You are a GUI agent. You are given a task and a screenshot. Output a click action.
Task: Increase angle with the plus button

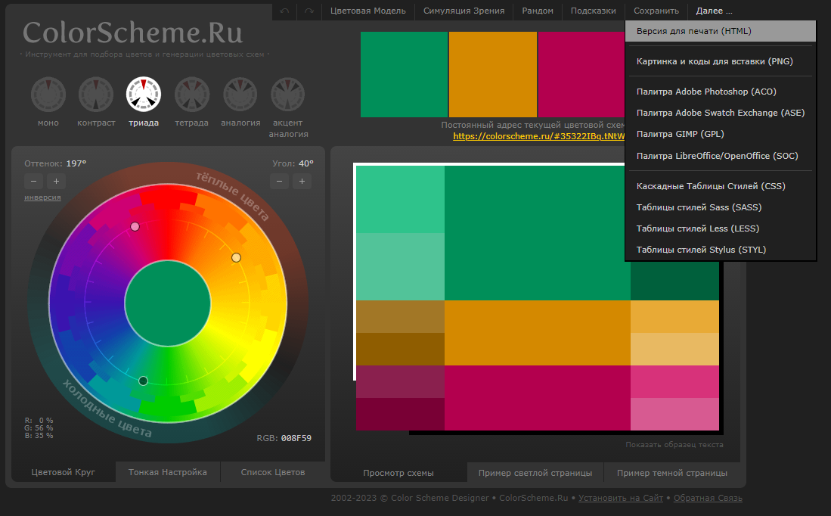click(x=302, y=181)
